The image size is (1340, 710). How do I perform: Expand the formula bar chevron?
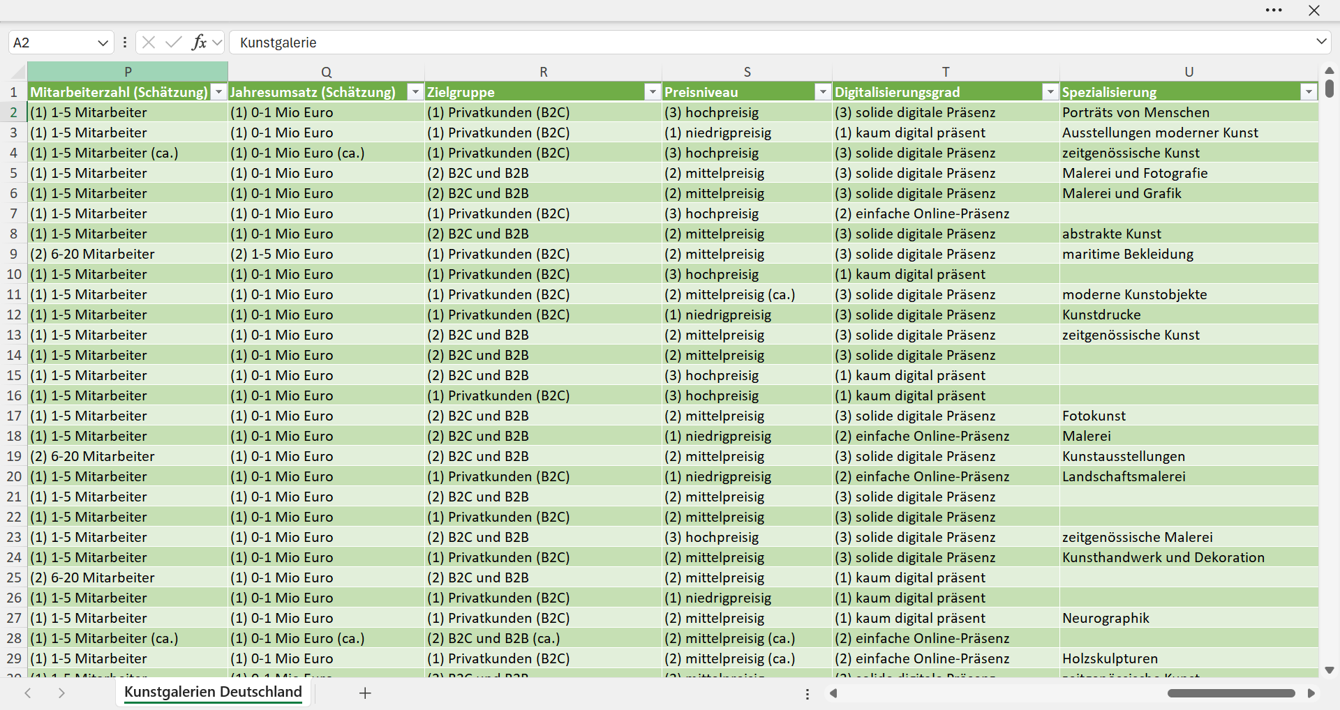tap(1321, 42)
